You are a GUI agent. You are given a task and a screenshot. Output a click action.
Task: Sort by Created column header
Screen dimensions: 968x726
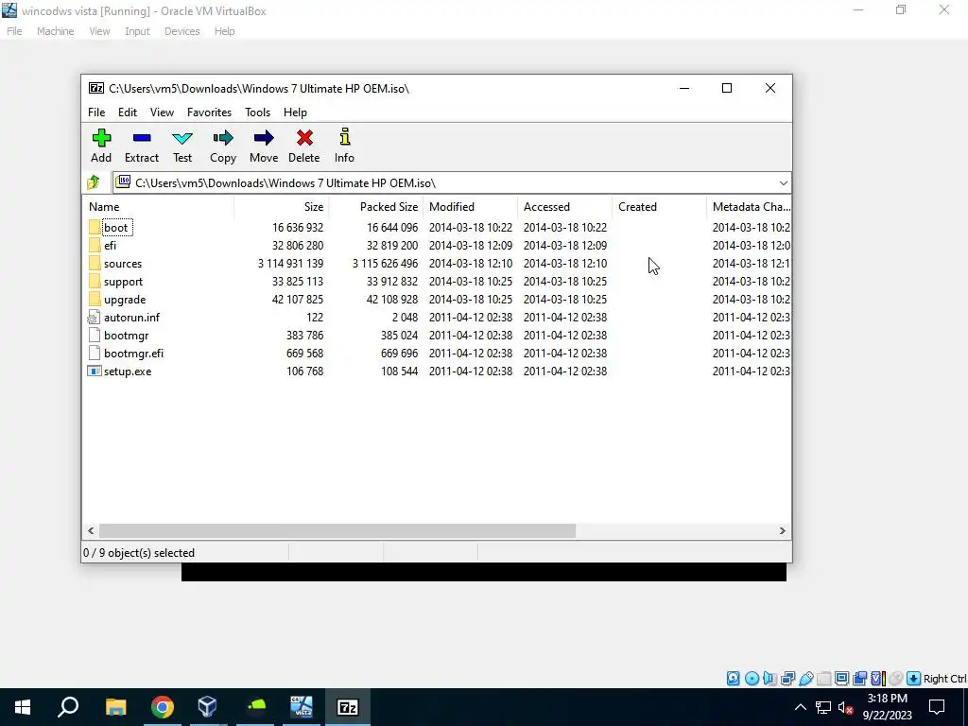(659, 207)
